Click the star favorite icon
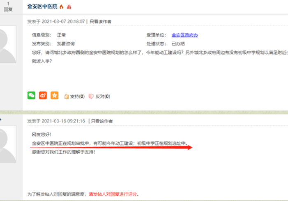288x201 pixels. click(55, 96)
